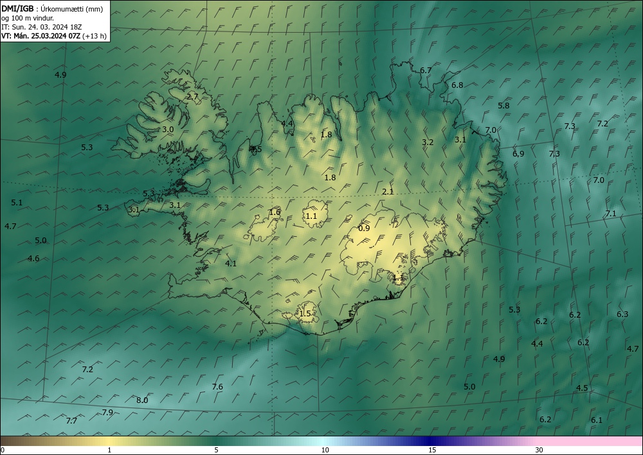Click the 6.1 value in the bottom right
The image size is (643, 455).
coord(597,420)
